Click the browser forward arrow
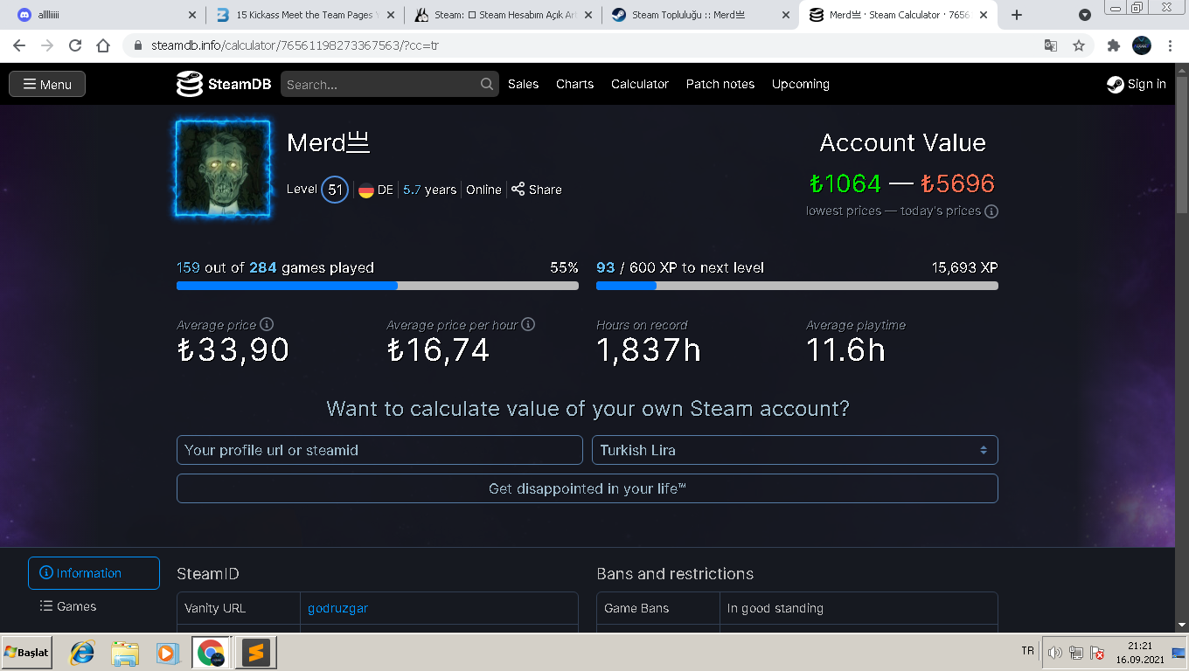 pos(47,45)
